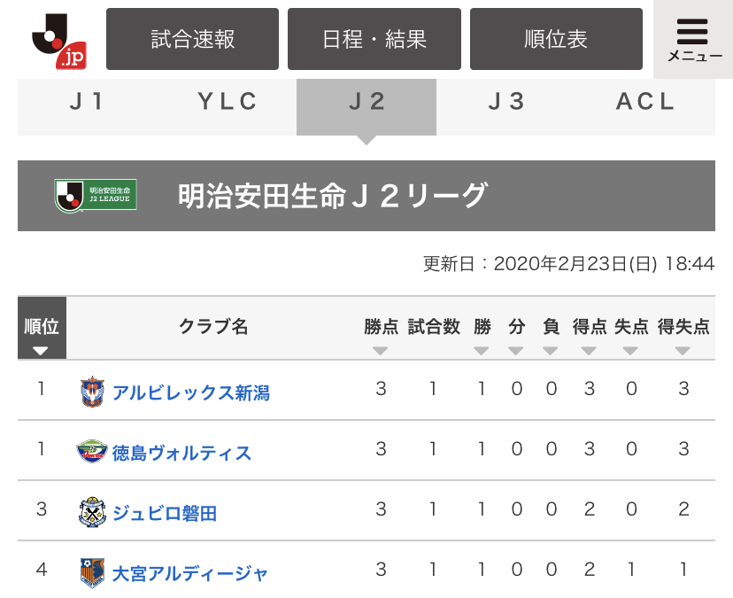Sort standings by 得点 arrow
Viewport: 733px width, 598px height.
(589, 351)
